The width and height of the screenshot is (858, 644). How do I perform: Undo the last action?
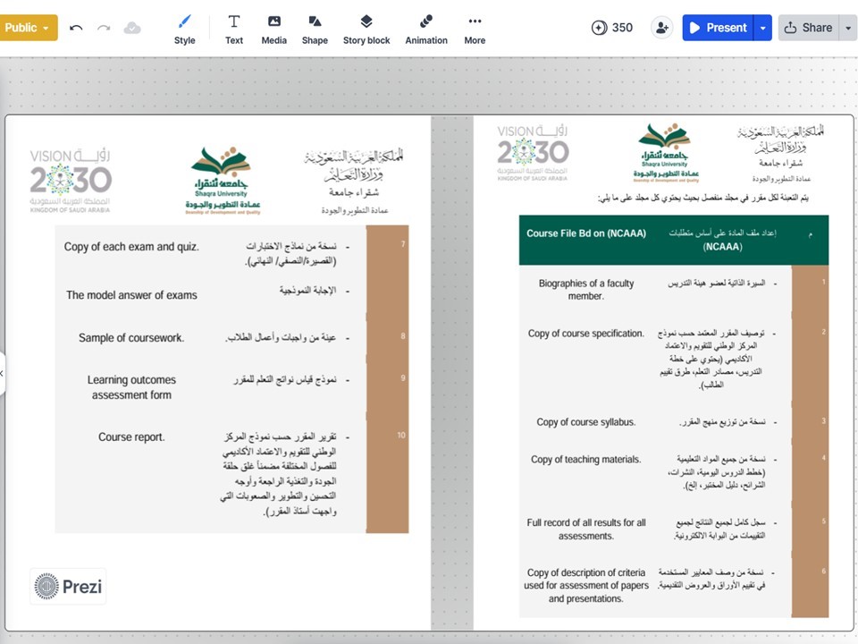click(x=76, y=28)
